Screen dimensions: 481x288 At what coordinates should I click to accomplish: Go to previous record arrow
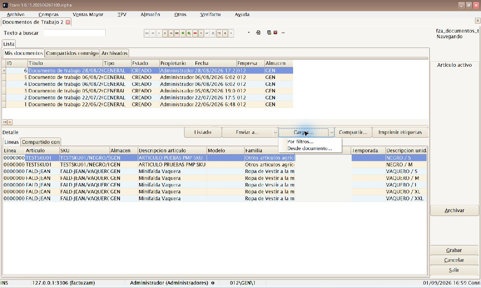click(159, 33)
